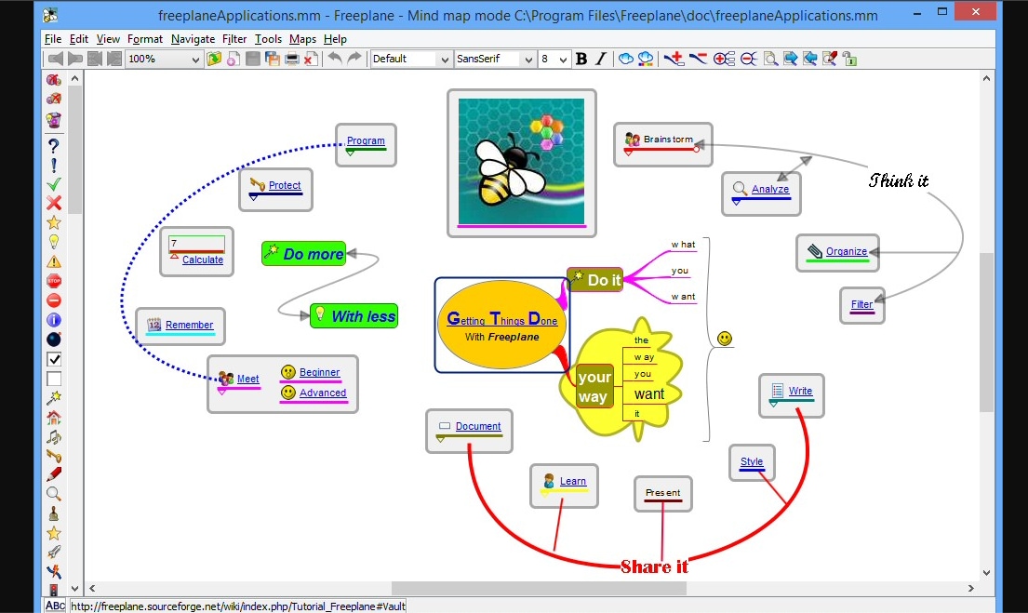1028x613 pixels.
Task: Add the green check mark icon
Action: pyautogui.click(x=54, y=184)
